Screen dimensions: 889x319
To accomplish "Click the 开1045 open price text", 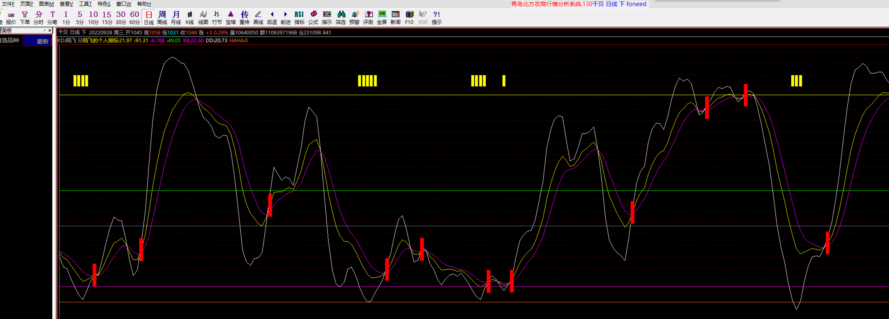I will pyautogui.click(x=133, y=32).
